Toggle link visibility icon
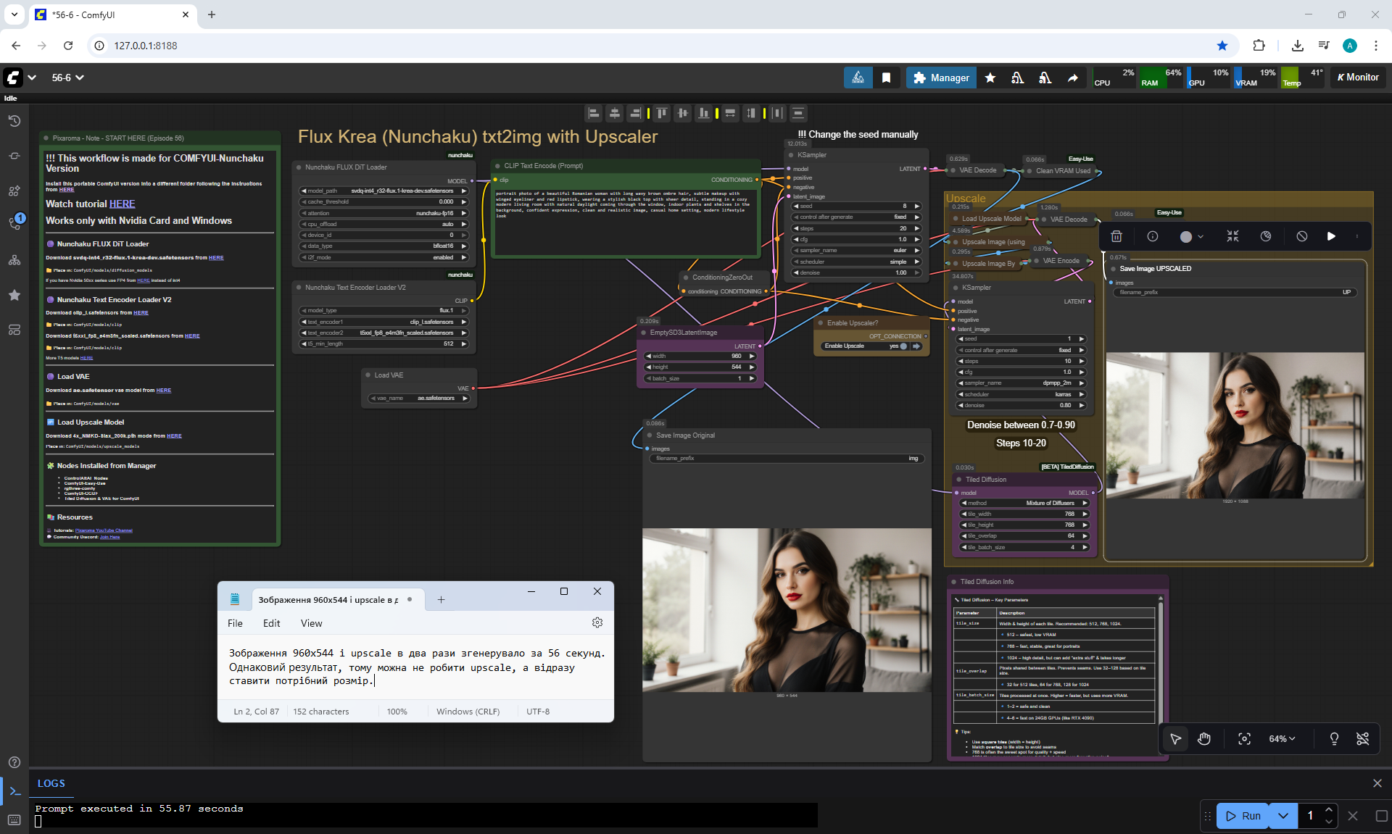The image size is (1392, 834). (1362, 738)
